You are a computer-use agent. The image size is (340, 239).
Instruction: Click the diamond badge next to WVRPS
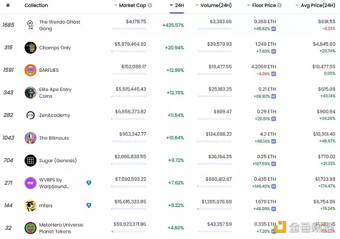point(88,182)
